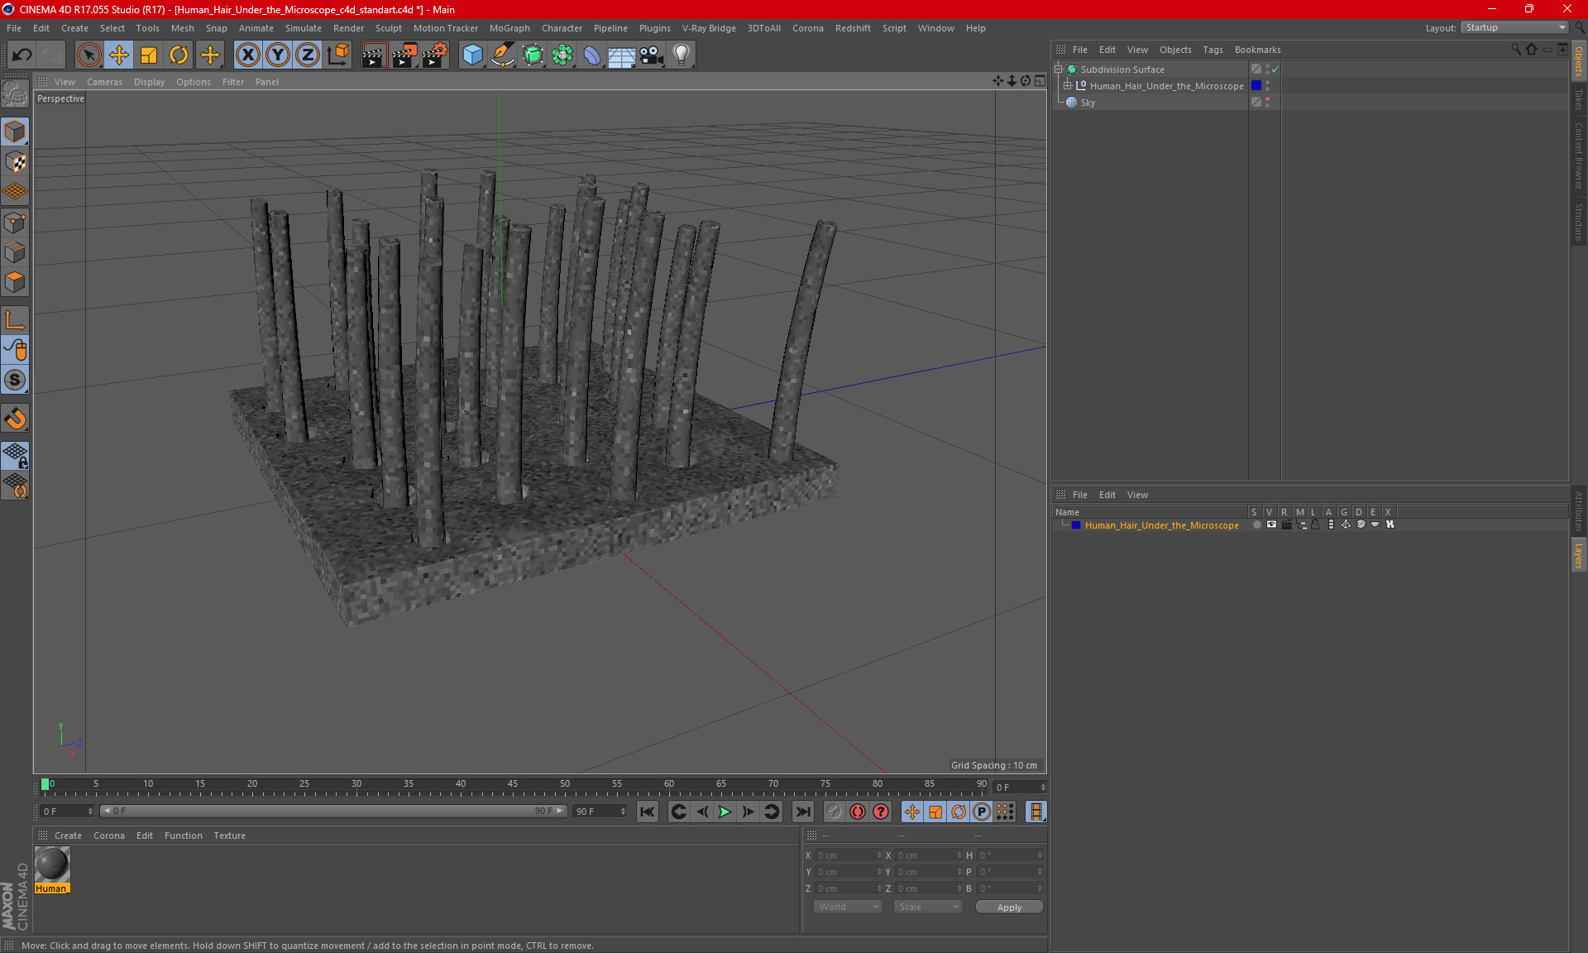Add a Light object
The width and height of the screenshot is (1588, 953).
point(681,55)
